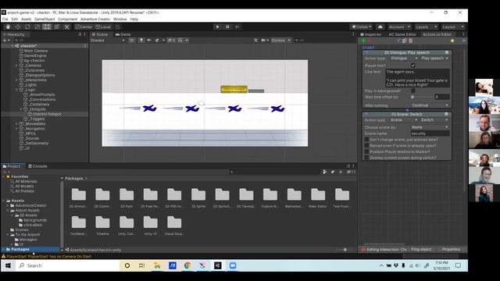Toggle scene lighting lightbulb icon
The image size is (500, 281).
pyautogui.click(x=141, y=41)
